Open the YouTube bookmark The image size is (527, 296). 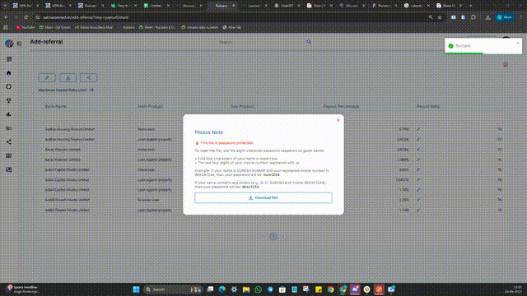tap(26, 27)
